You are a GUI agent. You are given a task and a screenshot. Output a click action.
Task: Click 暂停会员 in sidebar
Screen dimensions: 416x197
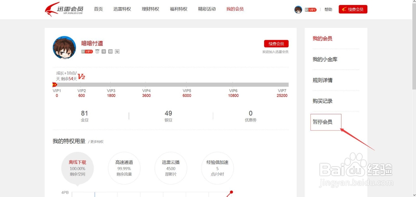pos(322,122)
